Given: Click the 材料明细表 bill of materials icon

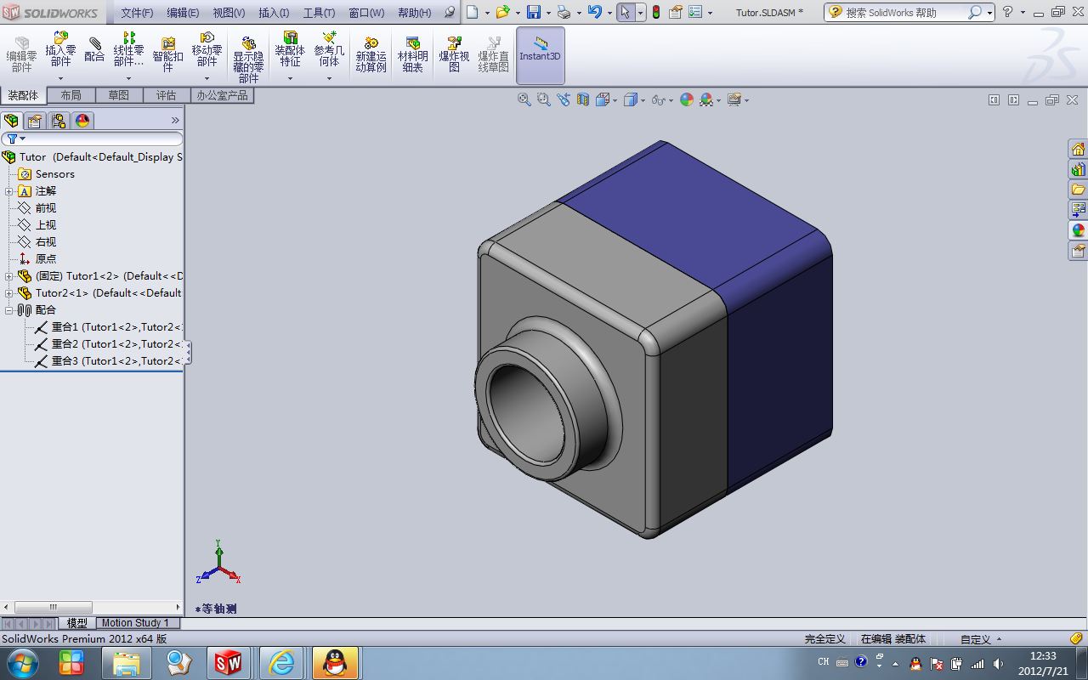Looking at the screenshot, I should (412, 54).
